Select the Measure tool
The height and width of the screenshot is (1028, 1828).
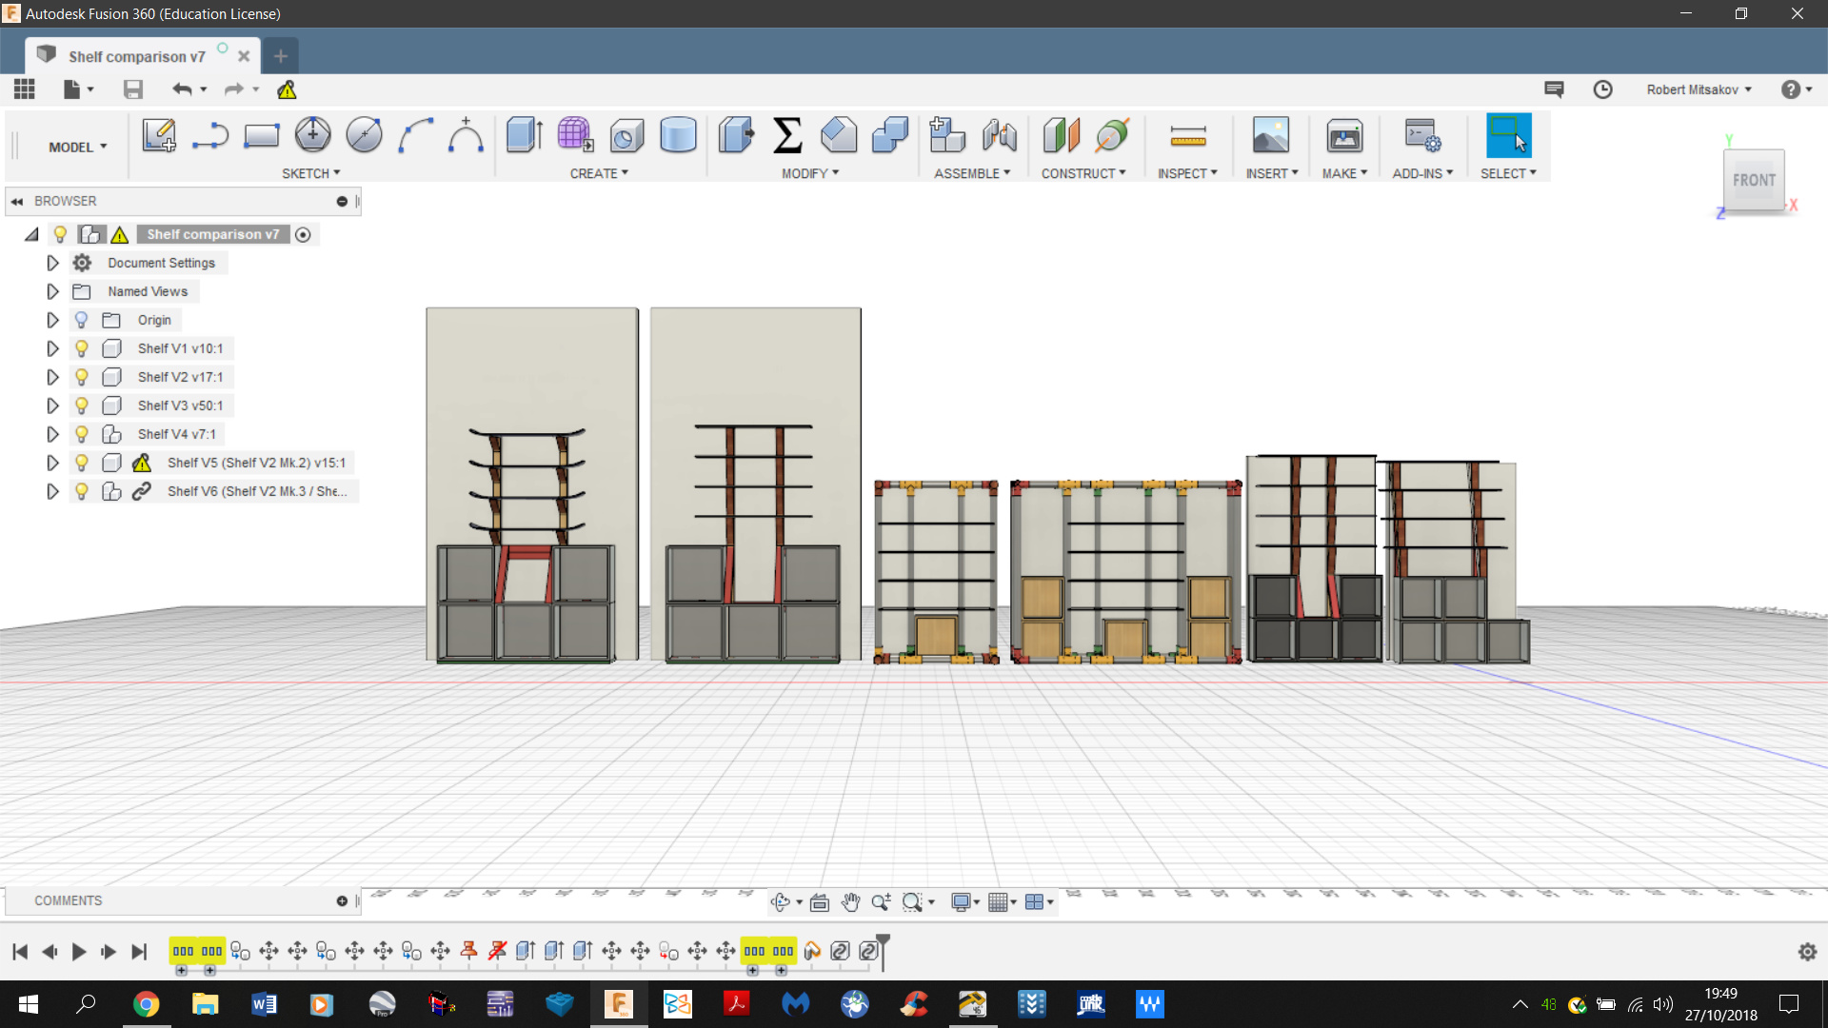point(1188,135)
